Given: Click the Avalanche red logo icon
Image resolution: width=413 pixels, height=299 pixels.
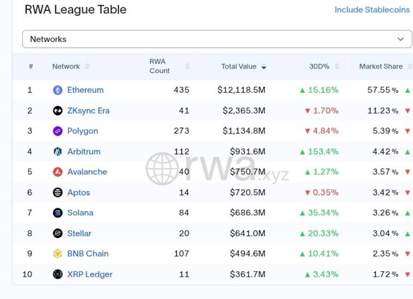Looking at the screenshot, I should (x=57, y=172).
